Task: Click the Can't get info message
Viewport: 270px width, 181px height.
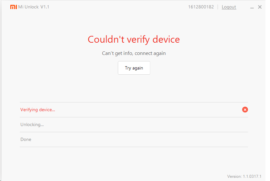Action: click(x=134, y=53)
